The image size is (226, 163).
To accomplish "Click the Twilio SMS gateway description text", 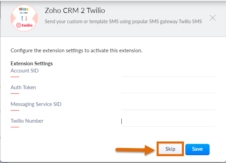I will coord(123,22).
